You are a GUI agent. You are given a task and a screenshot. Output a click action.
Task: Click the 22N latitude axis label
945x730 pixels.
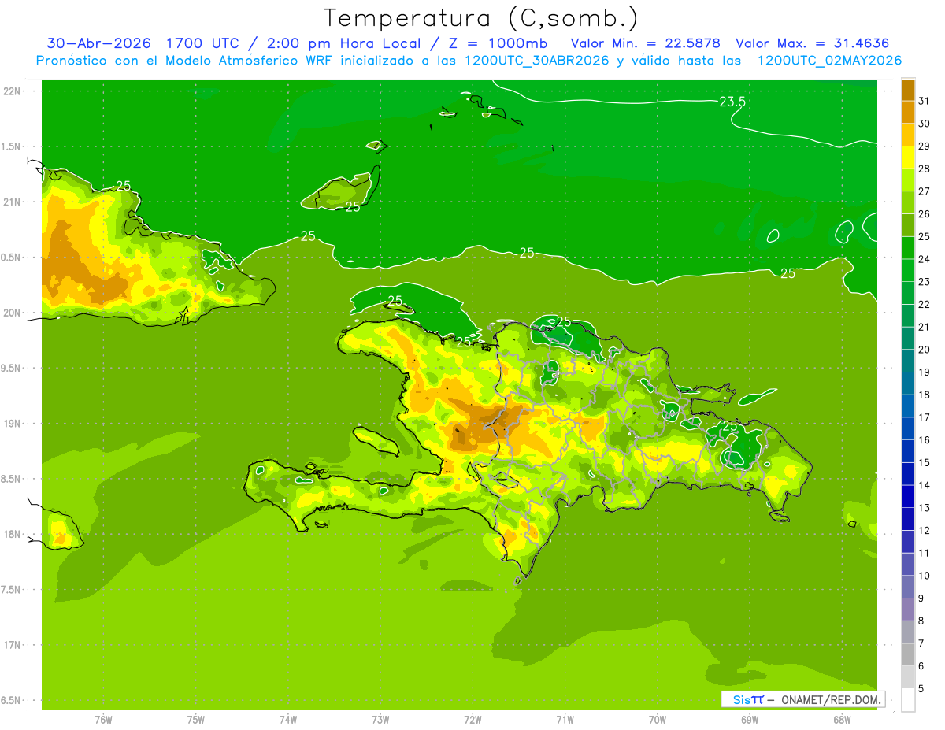point(13,91)
